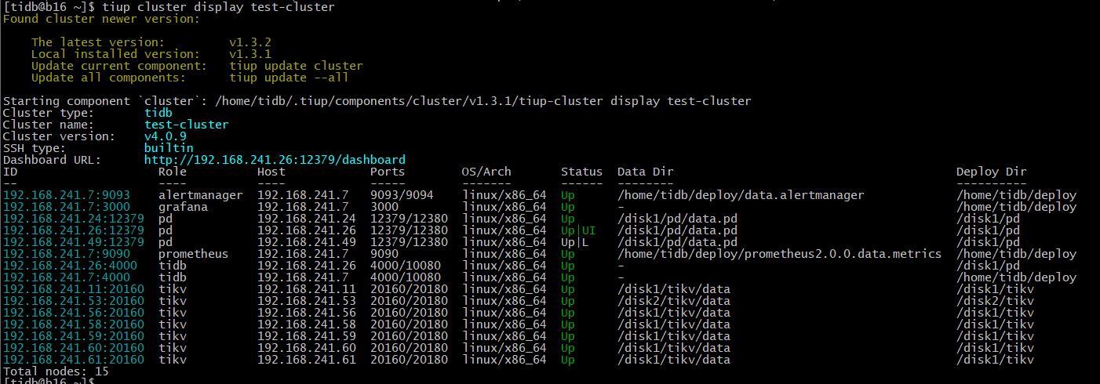Select ID 192.168.241.24:12379
Viewport: 1100px width, 384px height.
pos(74,219)
